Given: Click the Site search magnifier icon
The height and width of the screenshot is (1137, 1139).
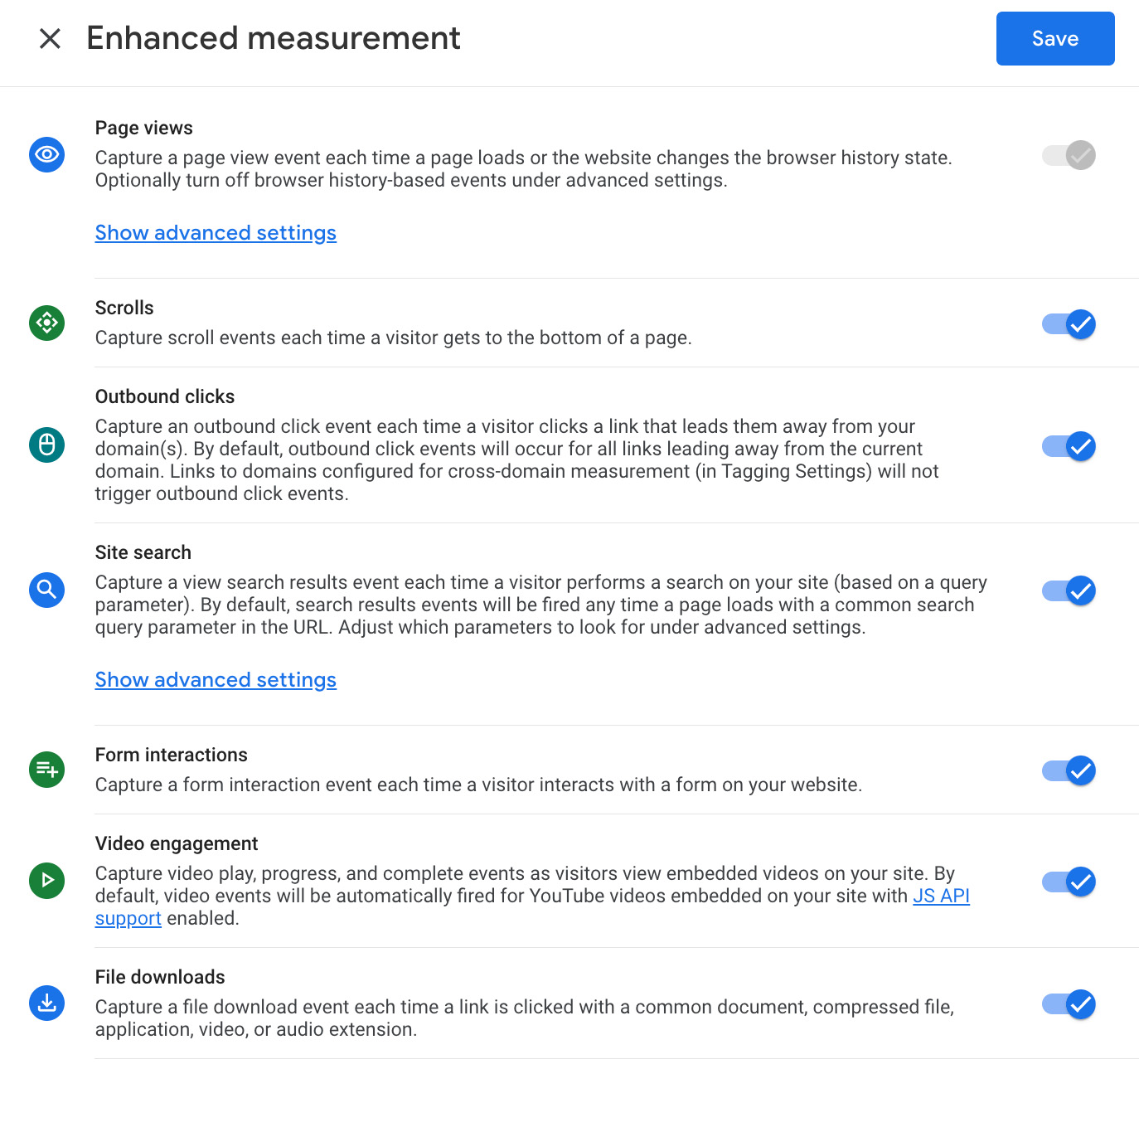Looking at the screenshot, I should tap(46, 590).
